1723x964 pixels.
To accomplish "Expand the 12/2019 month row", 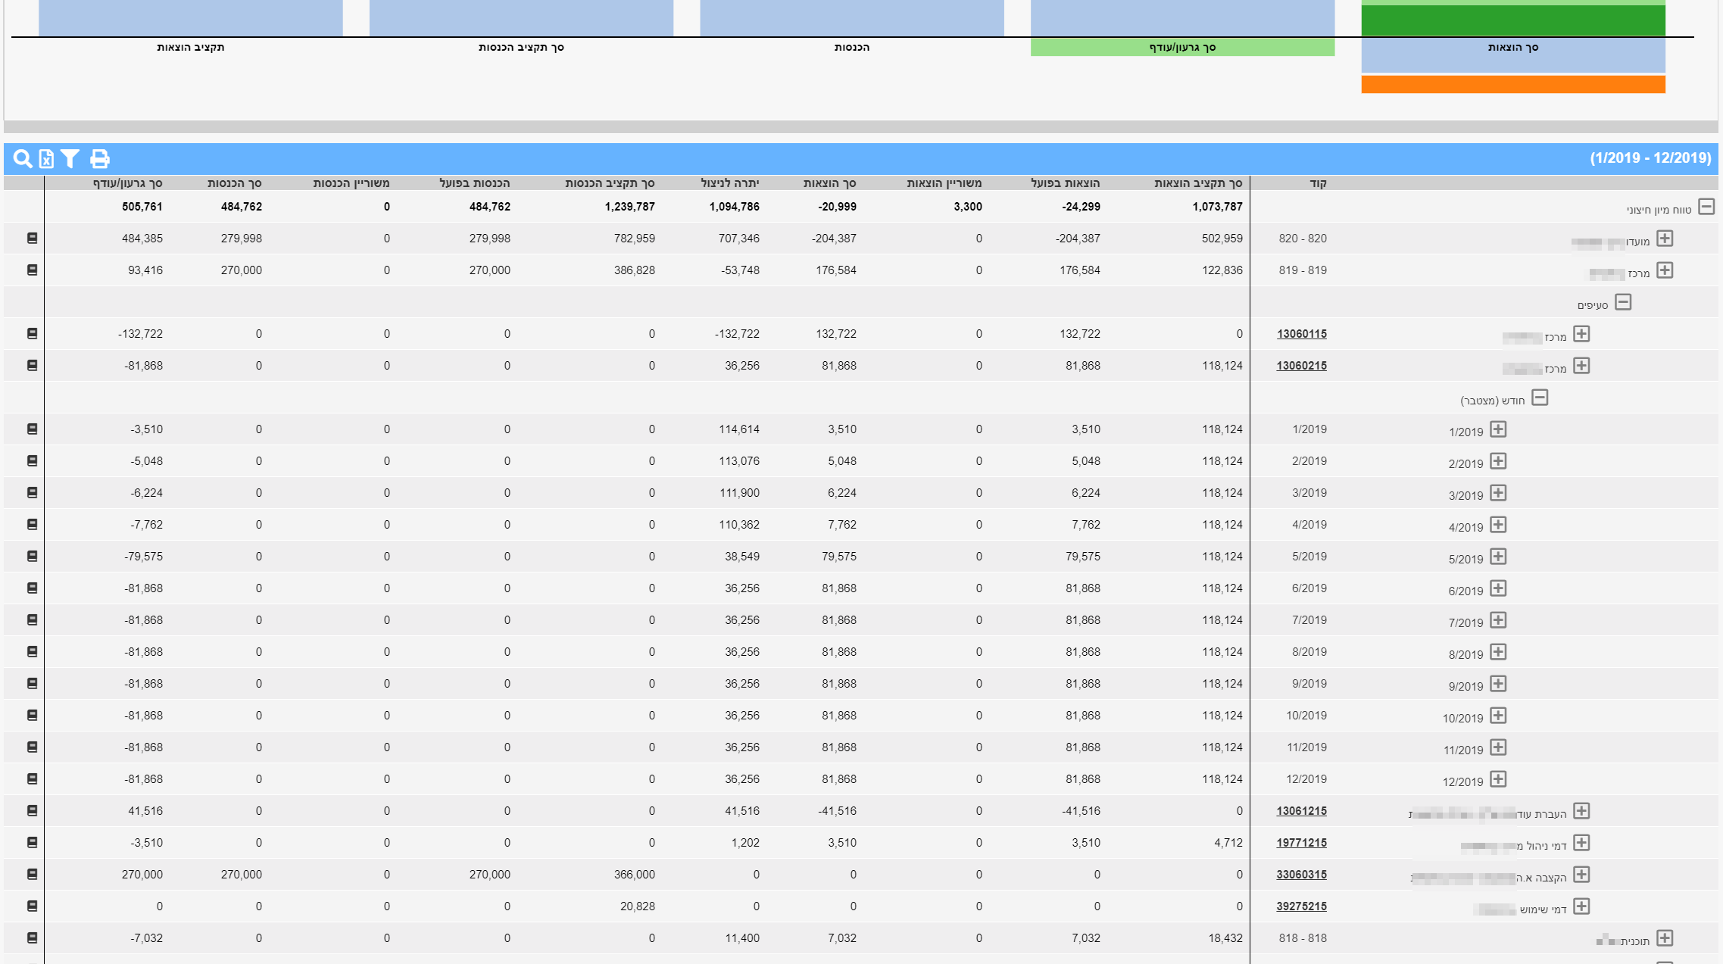I will [1497, 779].
